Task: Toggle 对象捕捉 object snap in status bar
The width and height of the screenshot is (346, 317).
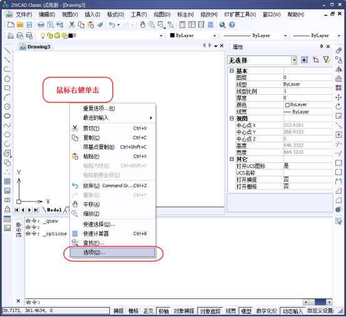Action: (x=184, y=311)
